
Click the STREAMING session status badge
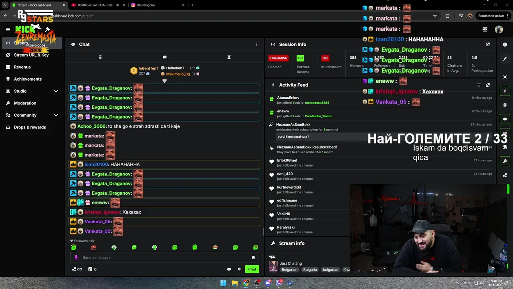[278, 58]
